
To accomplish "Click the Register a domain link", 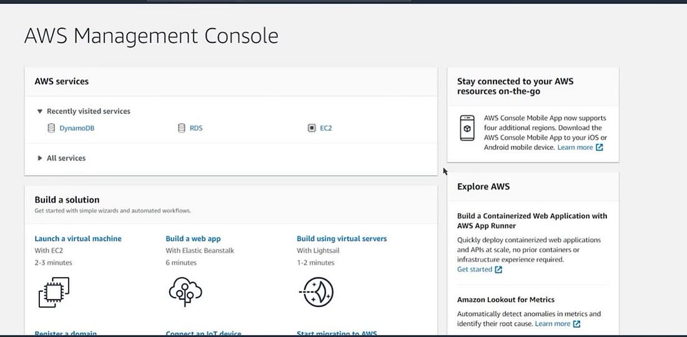I will pos(66,333).
